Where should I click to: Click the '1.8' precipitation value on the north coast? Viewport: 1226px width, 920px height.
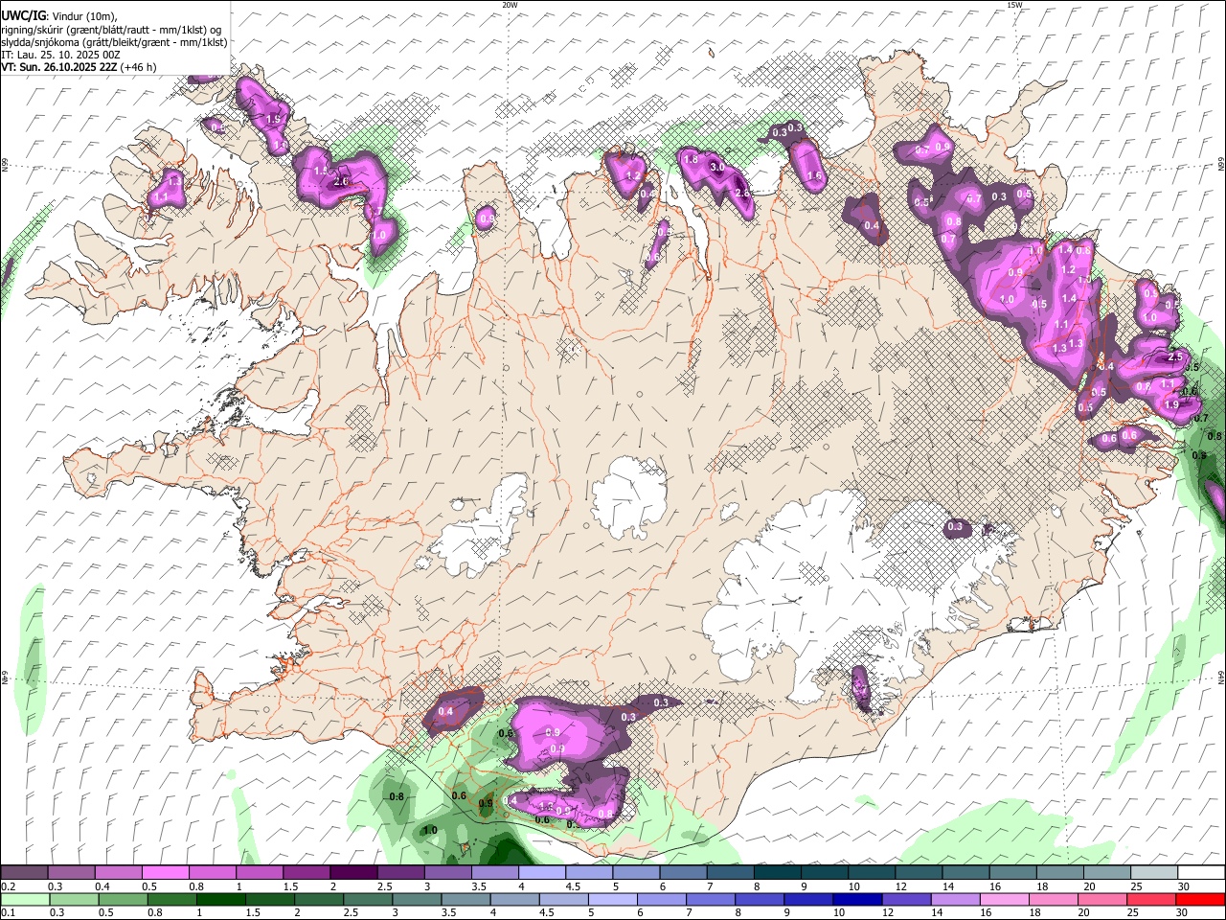tap(691, 159)
